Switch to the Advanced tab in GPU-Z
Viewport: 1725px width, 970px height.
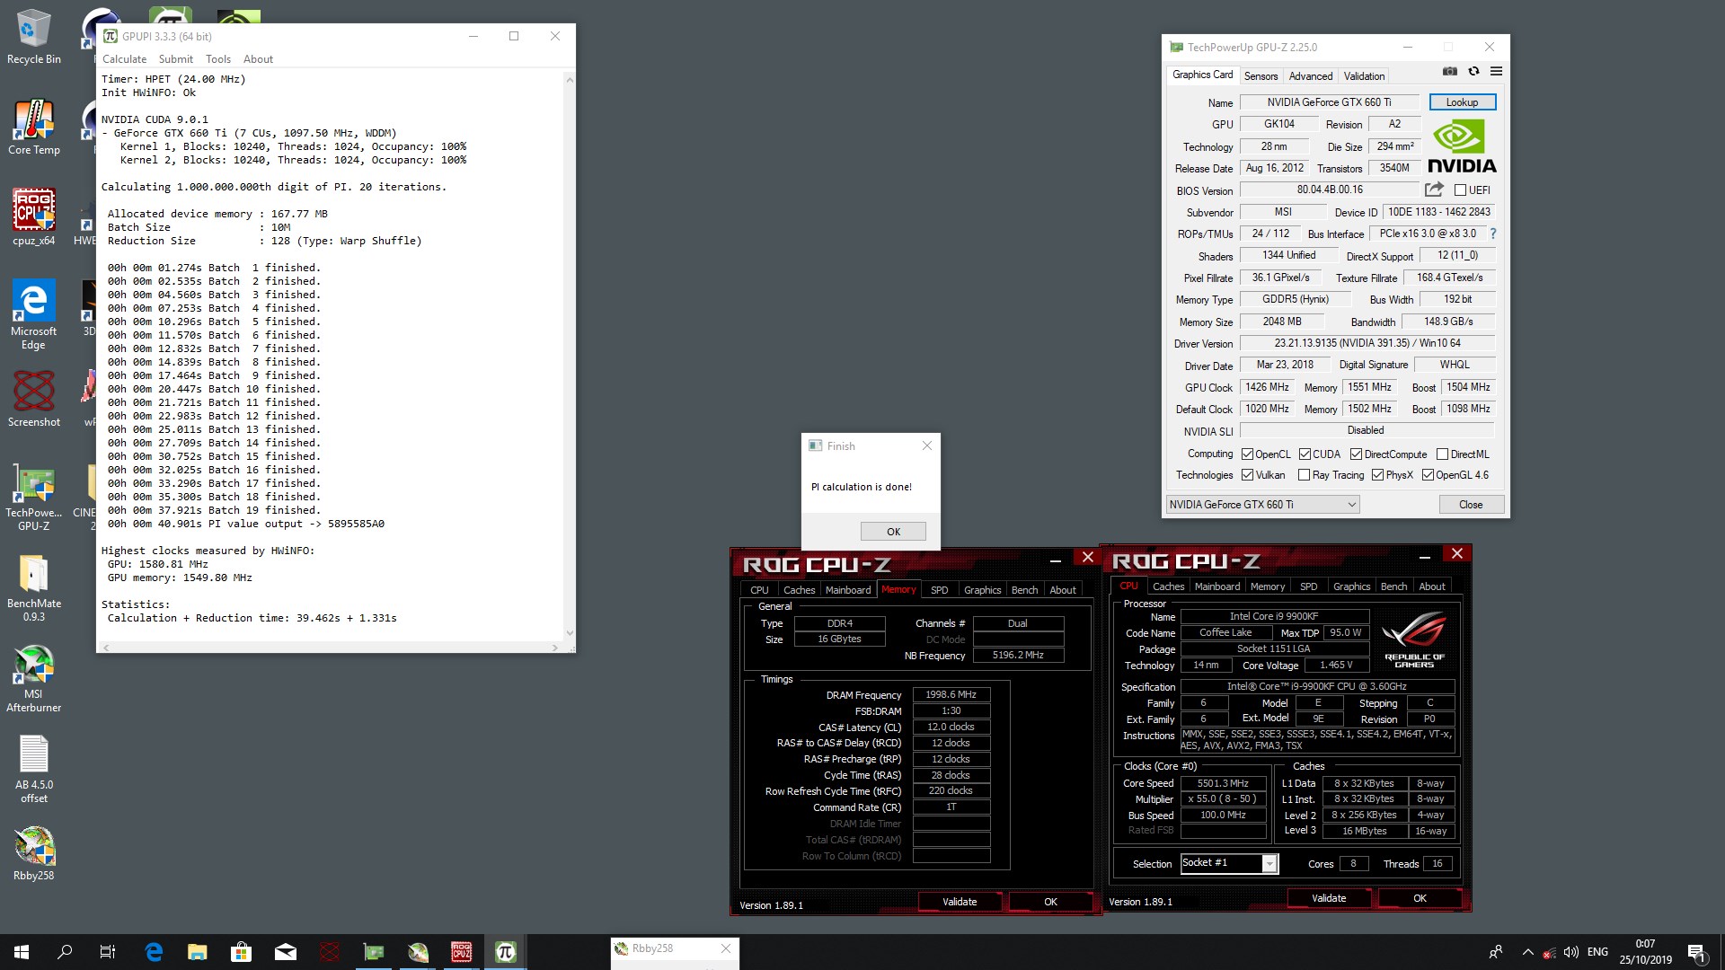tap(1311, 76)
